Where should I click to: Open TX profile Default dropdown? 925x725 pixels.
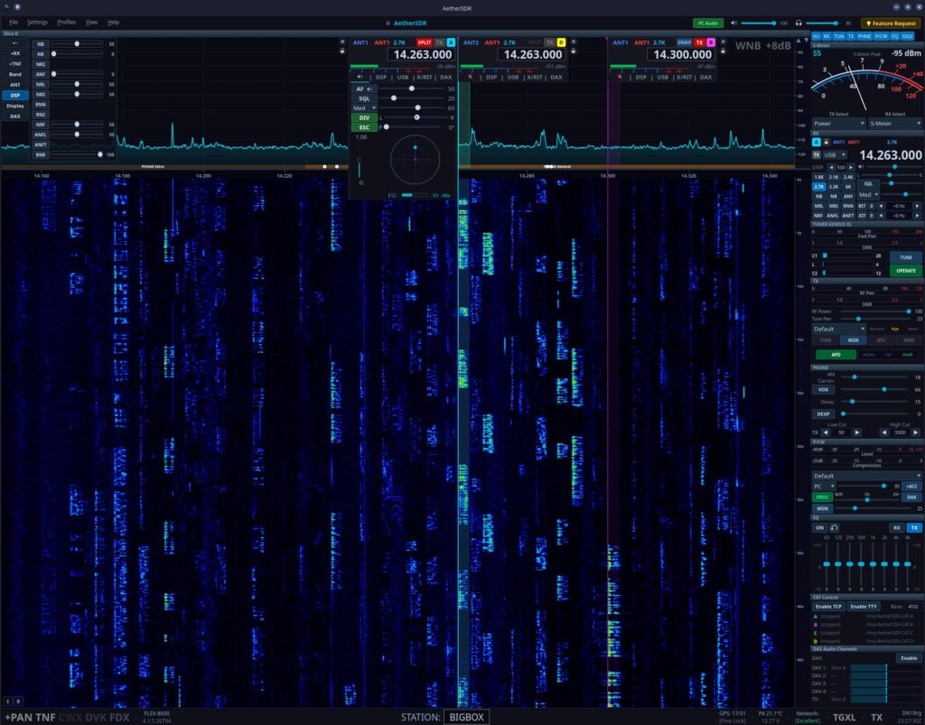point(838,329)
